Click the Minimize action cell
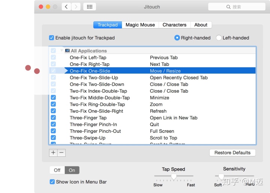 coord(159,98)
